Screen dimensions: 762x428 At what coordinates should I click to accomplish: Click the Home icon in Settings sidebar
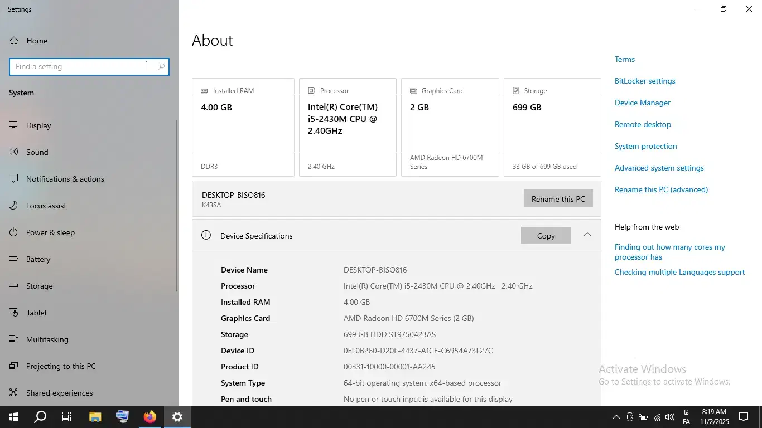coord(14,41)
